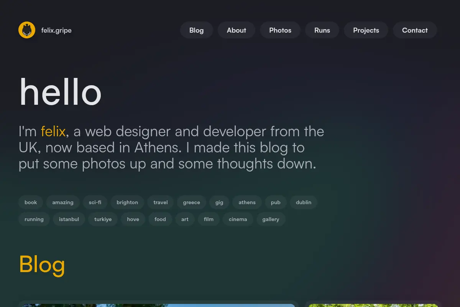Open the Projects page
The width and height of the screenshot is (460, 307).
[366, 30]
